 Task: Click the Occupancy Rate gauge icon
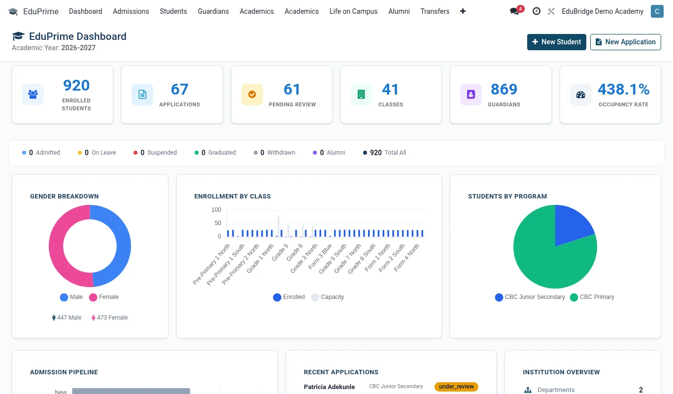(x=581, y=95)
